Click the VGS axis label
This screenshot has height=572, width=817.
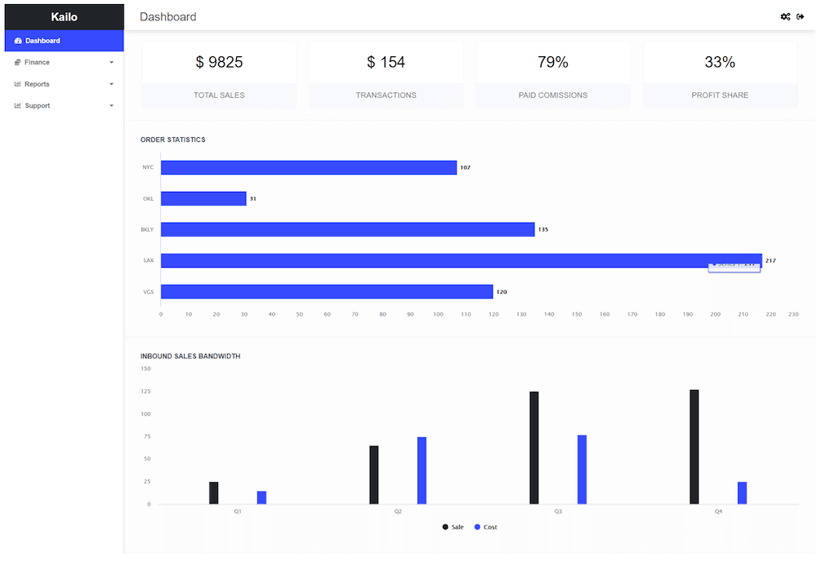[x=149, y=292]
